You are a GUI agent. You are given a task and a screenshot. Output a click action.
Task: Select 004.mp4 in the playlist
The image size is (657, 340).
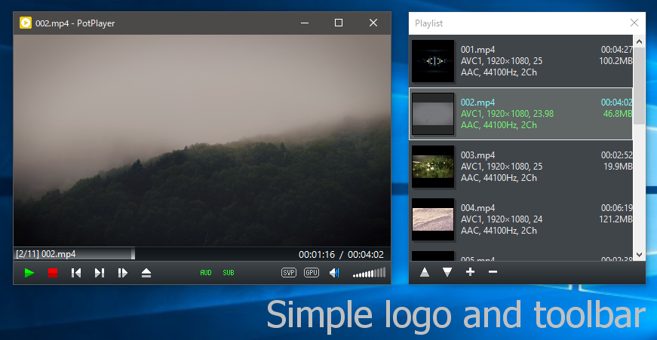point(520,219)
